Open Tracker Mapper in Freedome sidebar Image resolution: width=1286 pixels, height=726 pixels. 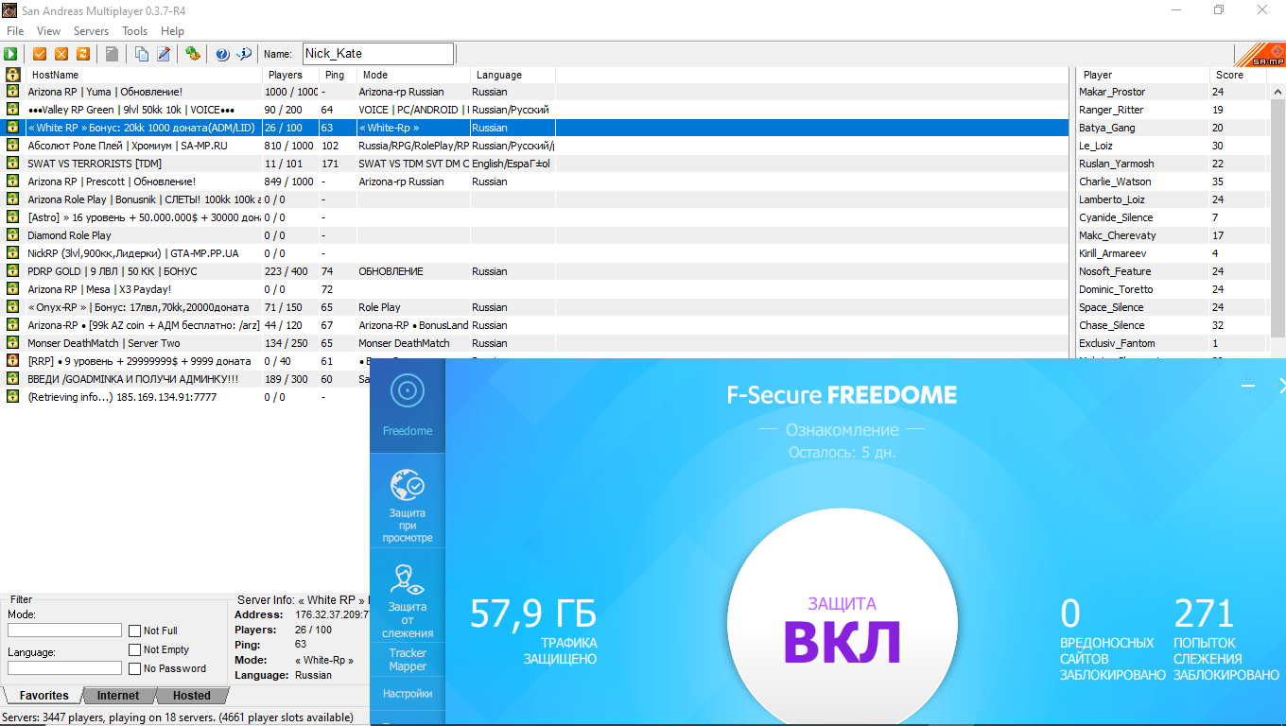point(408,660)
